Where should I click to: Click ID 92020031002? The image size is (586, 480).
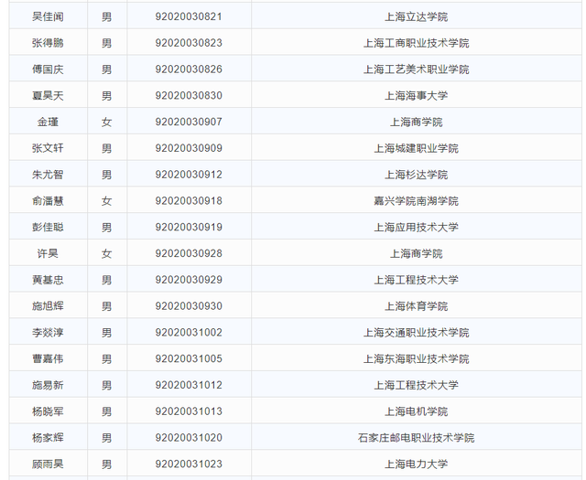click(189, 333)
